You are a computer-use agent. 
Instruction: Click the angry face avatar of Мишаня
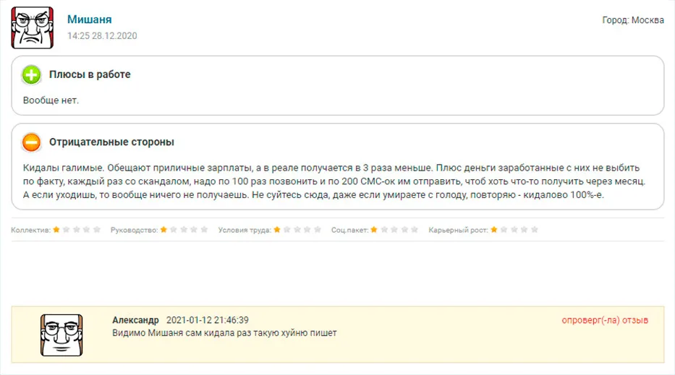coord(33,27)
